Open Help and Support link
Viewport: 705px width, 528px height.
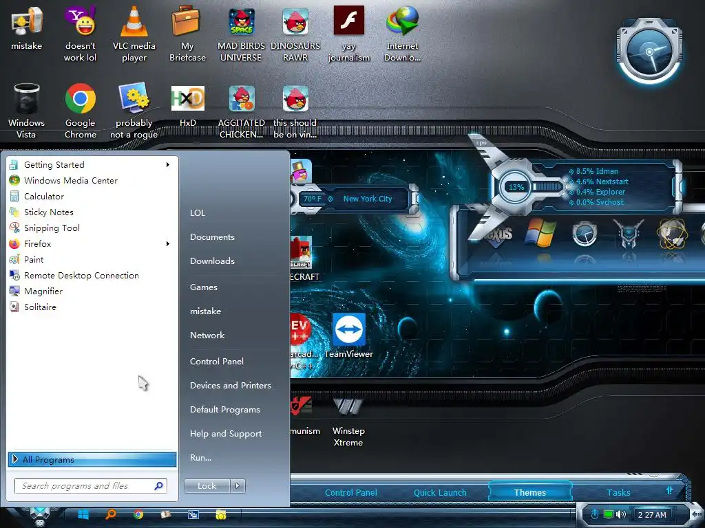[x=226, y=434]
